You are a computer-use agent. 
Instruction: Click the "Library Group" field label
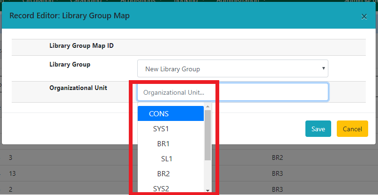pyautogui.click(x=70, y=65)
